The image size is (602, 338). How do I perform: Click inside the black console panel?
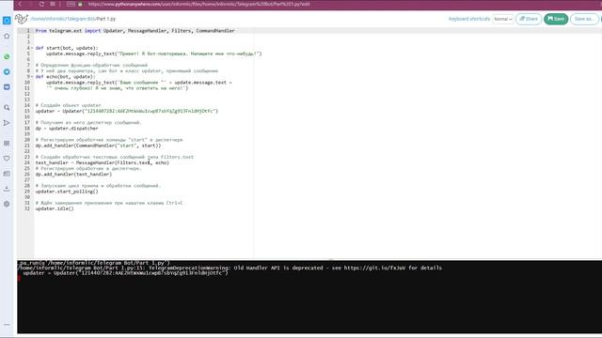point(309,297)
